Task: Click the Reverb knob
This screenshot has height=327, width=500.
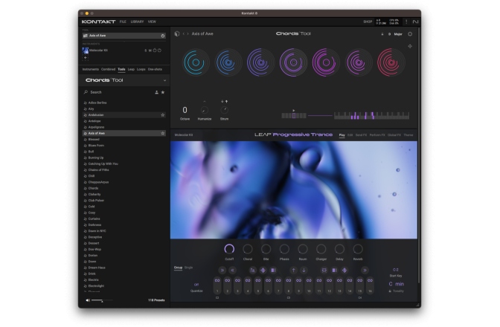Action: point(358,249)
